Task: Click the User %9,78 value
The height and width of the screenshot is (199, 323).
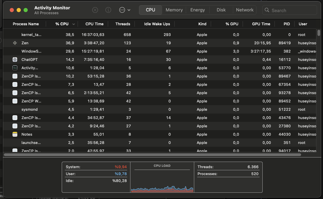Action: (121, 174)
